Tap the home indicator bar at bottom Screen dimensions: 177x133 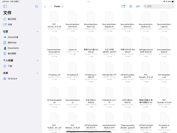click(x=88, y=132)
